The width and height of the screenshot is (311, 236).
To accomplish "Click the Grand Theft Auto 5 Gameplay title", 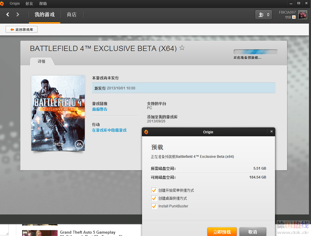I will click(88, 232).
